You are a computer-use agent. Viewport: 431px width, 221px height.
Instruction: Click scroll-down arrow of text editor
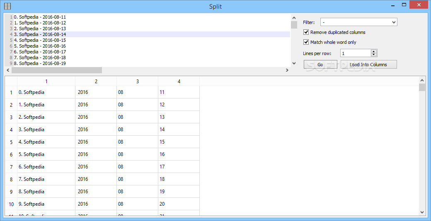294,63
